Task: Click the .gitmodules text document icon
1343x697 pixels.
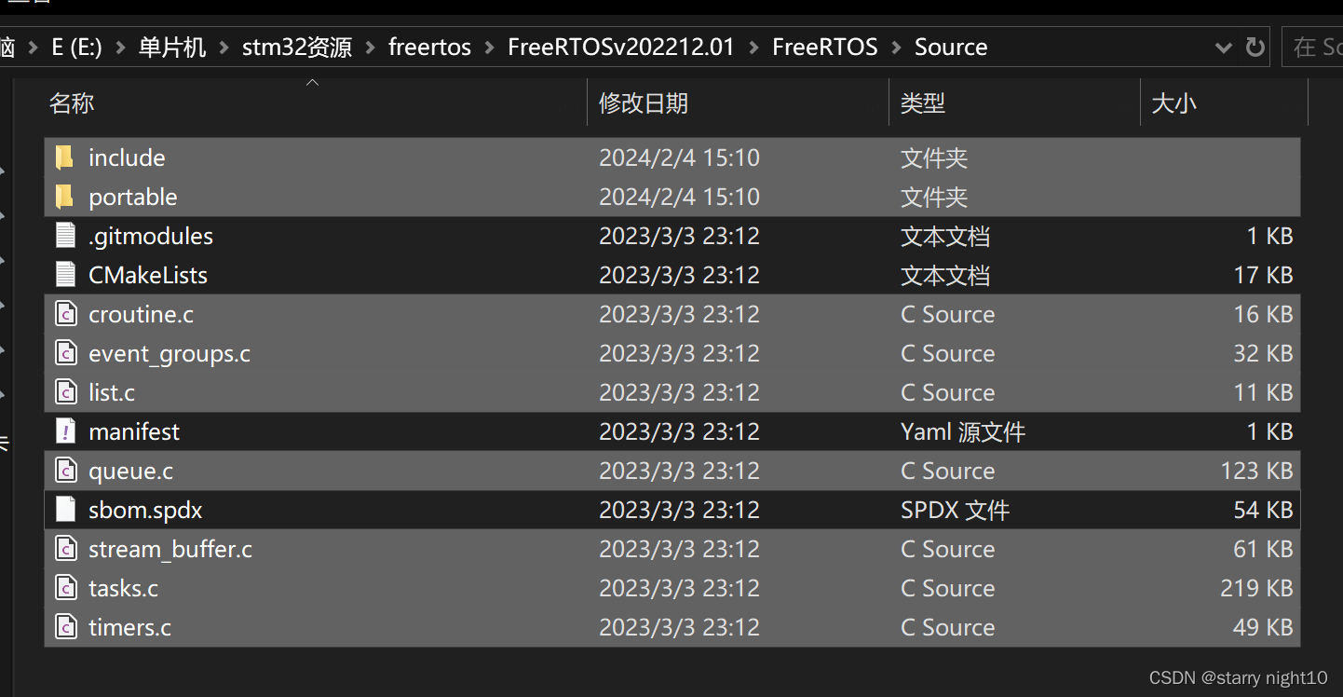Action: click(65, 236)
